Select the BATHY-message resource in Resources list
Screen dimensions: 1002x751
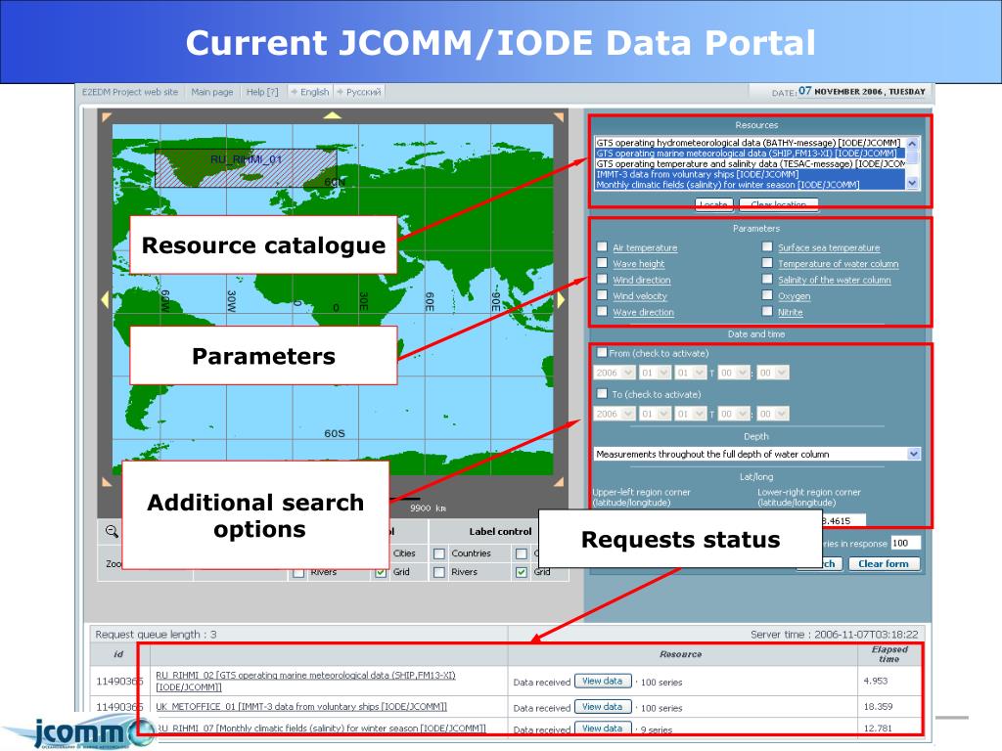click(751, 143)
